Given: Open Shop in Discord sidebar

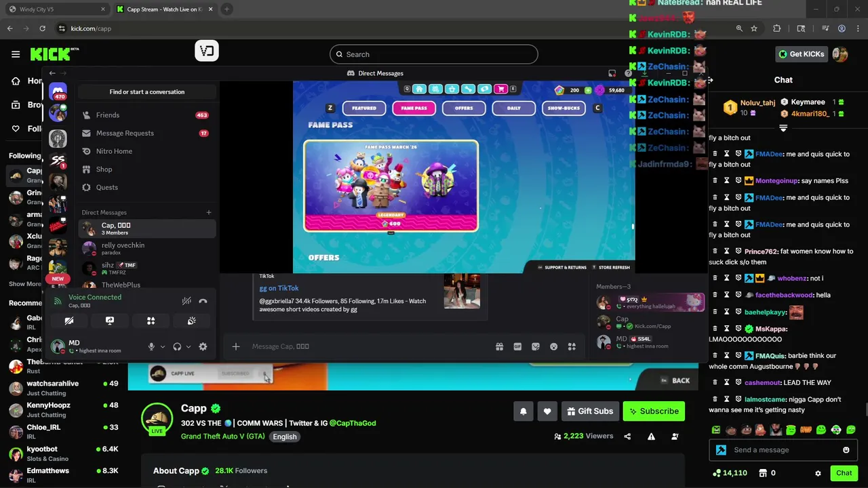Looking at the screenshot, I should [146, 169].
